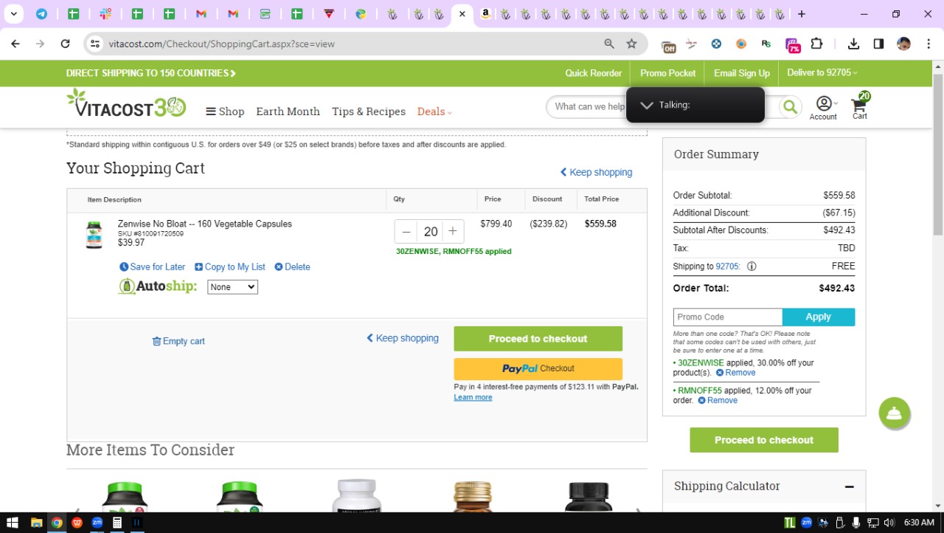Close the current Vitacost tab
Image resolution: width=944 pixels, height=533 pixels.
462,14
